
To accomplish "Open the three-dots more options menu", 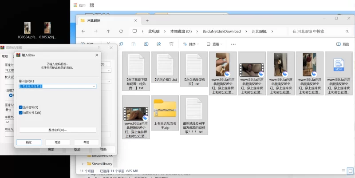I will point(234,44).
